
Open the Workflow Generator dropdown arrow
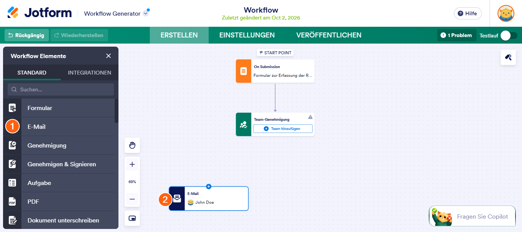pyautogui.click(x=146, y=13)
